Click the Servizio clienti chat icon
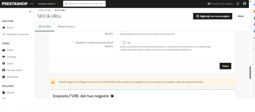255x112 pixels. pos(4,70)
